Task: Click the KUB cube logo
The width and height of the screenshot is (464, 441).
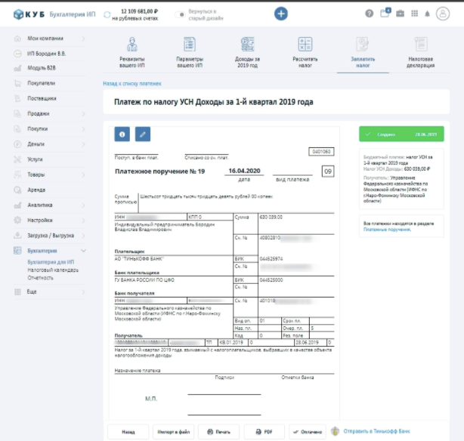Action: tap(18, 14)
